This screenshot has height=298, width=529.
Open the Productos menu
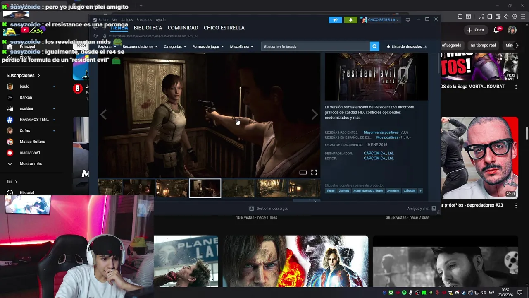click(144, 20)
